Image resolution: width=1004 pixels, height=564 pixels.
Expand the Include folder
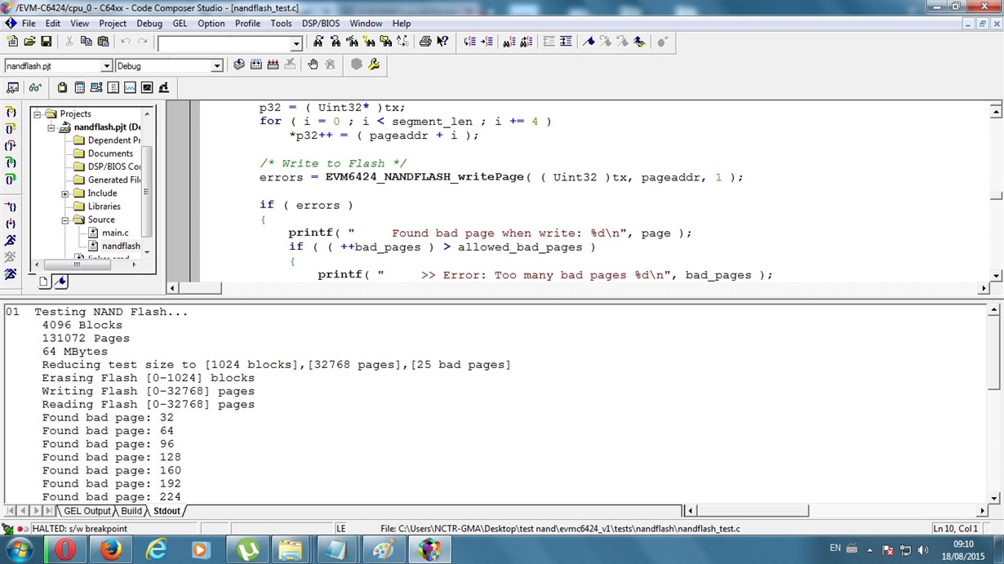64,193
